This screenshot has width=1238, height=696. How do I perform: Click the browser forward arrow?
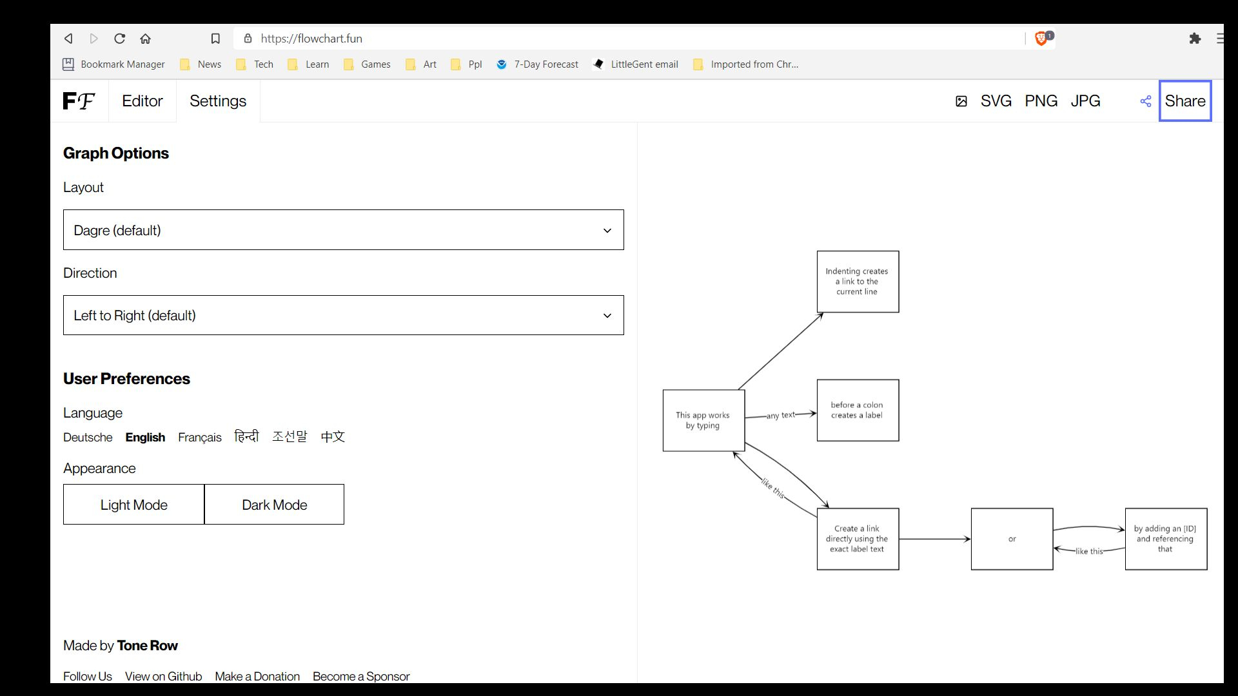94,39
